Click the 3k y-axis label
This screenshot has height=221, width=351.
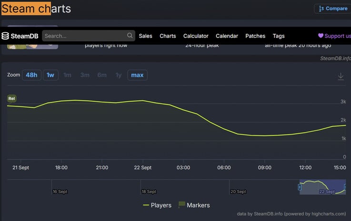[x=343, y=101]
